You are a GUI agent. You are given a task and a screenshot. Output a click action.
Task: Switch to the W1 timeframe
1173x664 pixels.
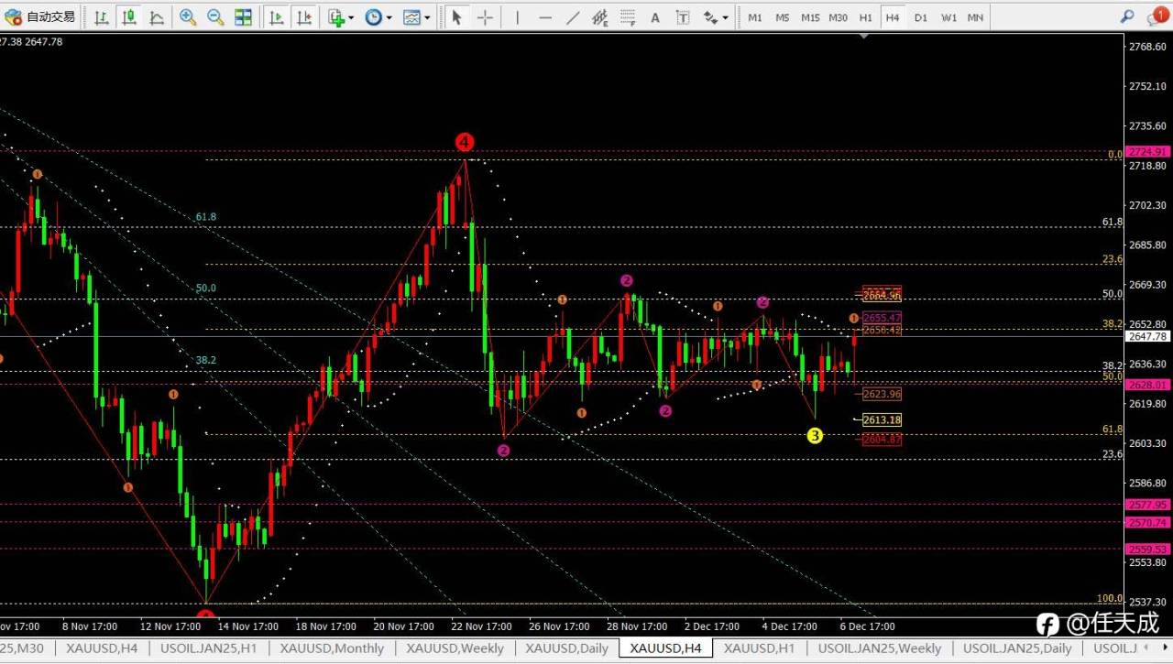[x=948, y=17]
